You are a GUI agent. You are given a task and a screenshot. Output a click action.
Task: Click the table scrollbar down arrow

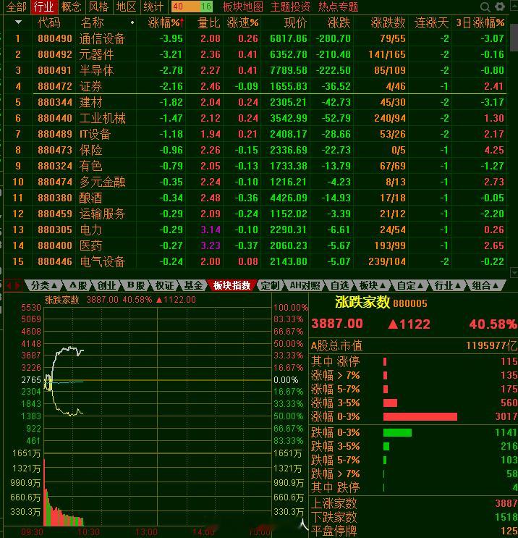click(514, 272)
